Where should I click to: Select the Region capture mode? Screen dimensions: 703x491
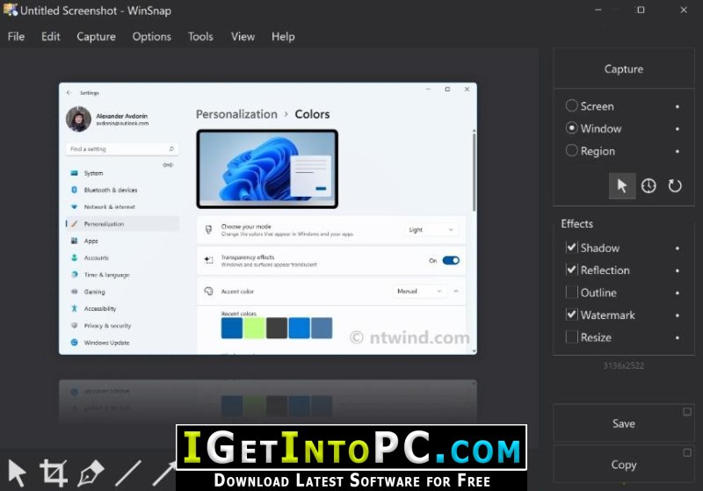pyautogui.click(x=572, y=151)
